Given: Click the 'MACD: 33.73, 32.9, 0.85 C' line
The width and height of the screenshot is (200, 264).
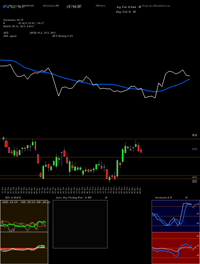Looking at the screenshot, I should click(x=19, y=26).
